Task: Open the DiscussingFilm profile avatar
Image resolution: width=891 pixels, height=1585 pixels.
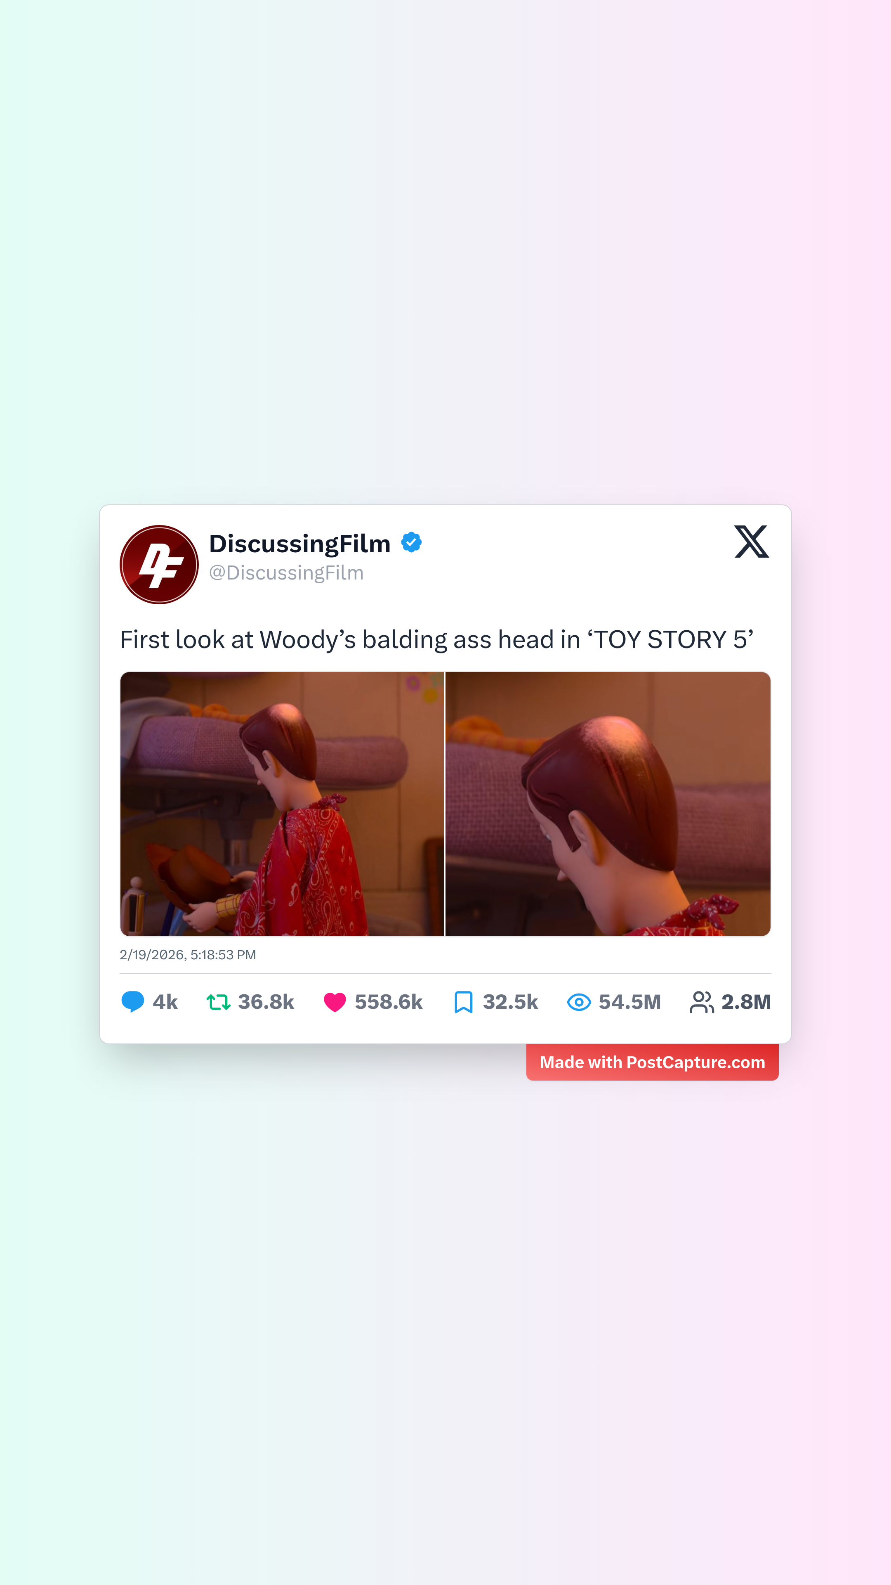Action: click(159, 564)
